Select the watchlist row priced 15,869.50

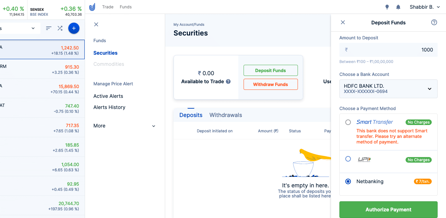pyautogui.click(x=42, y=88)
